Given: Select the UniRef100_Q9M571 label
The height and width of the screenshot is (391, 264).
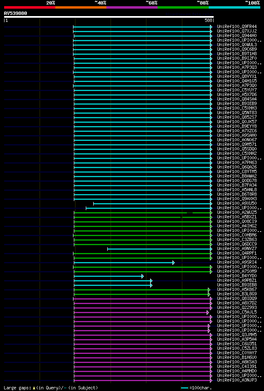Looking at the screenshot, I should pyautogui.click(x=237, y=144).
